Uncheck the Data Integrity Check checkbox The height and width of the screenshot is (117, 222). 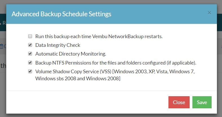click(x=30, y=45)
